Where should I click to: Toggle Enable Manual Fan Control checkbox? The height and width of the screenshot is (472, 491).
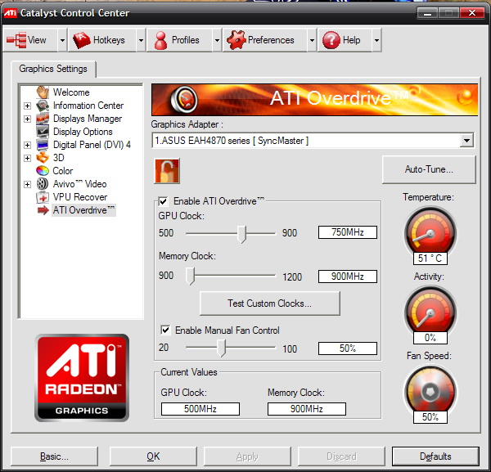tap(165, 330)
